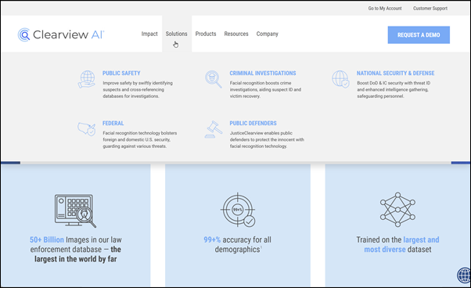Click the National Security description paragraph
This screenshot has height=288, width=471.
tap(394, 89)
